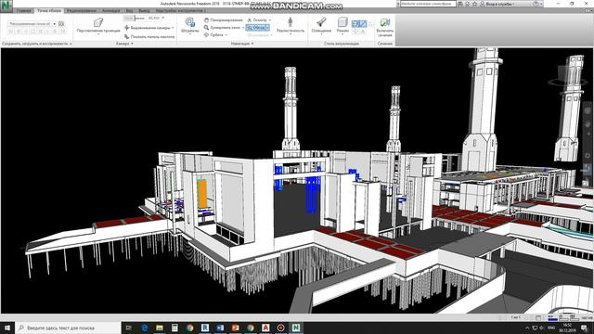594x334 pixels.
Task: Click the Render mode (Режим) cube icon
Action: (342, 22)
